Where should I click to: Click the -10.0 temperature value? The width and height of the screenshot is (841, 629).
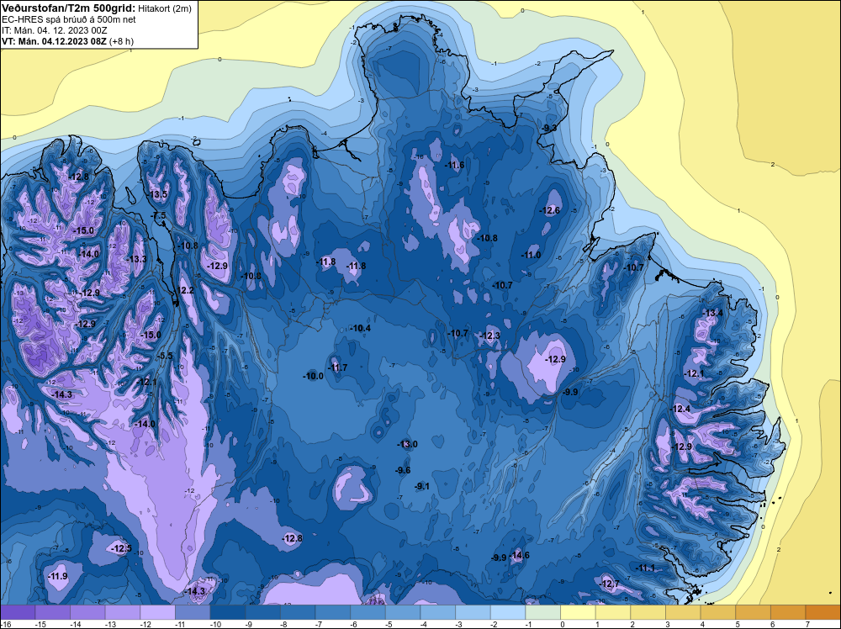pyautogui.click(x=314, y=376)
